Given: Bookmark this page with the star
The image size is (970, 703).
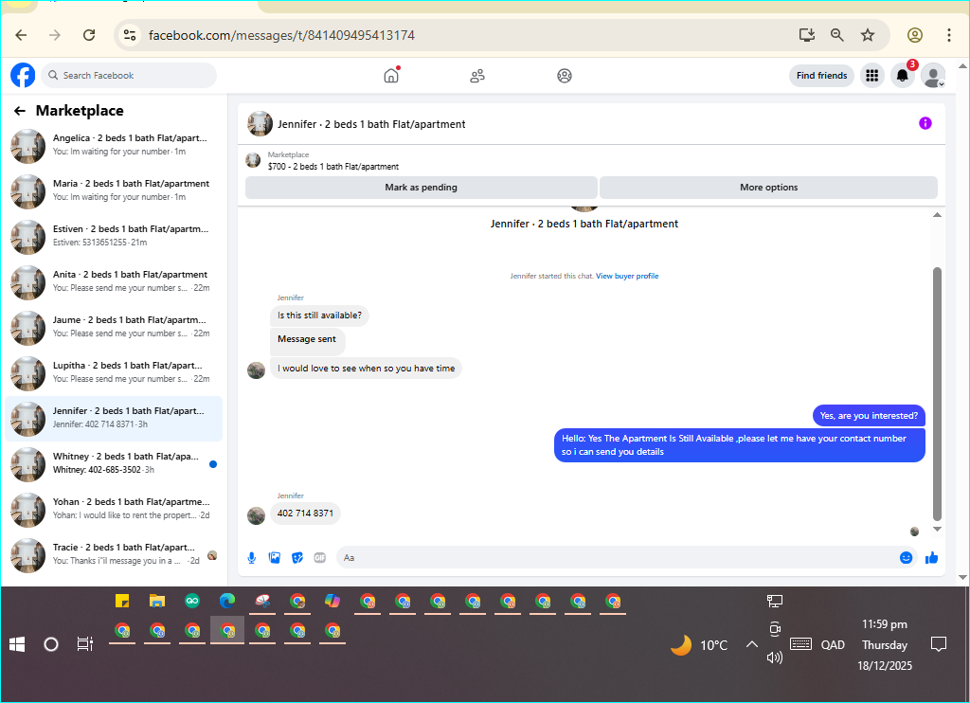Looking at the screenshot, I should pyautogui.click(x=868, y=35).
